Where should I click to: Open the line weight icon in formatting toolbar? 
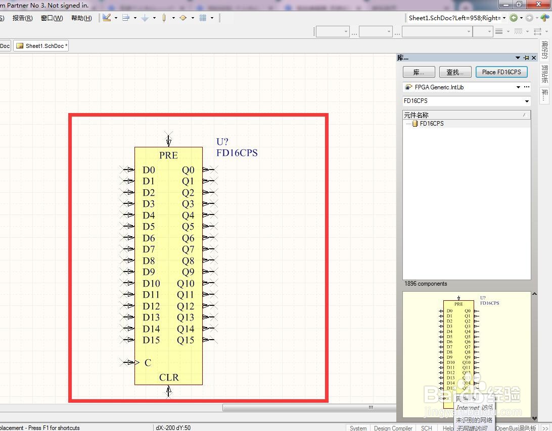point(499,32)
